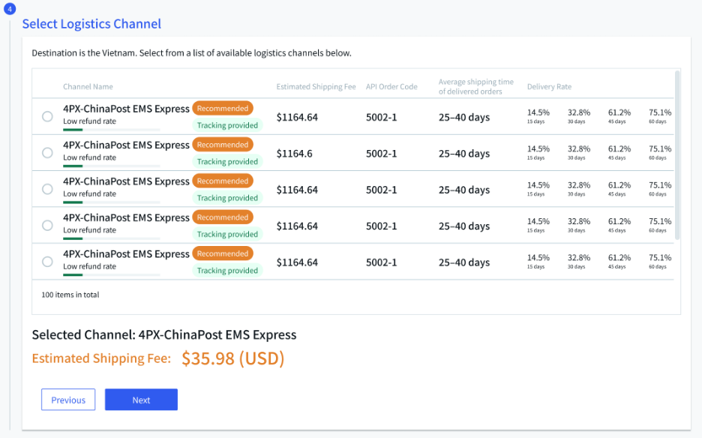Select the third channel row's radio button
The height and width of the screenshot is (438, 702).
47,189
